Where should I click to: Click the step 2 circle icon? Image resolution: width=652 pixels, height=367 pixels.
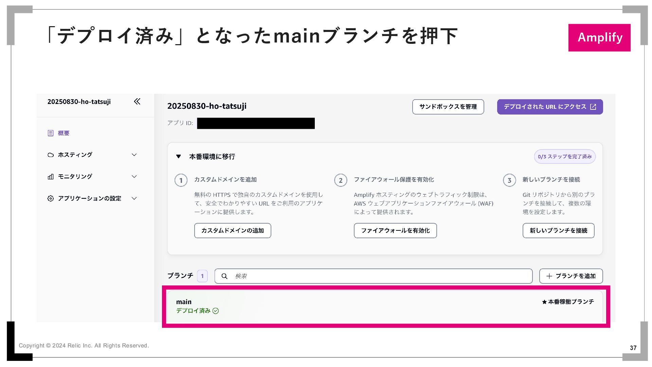pos(341,180)
